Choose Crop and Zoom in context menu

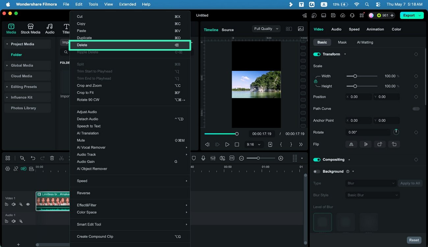click(130, 86)
